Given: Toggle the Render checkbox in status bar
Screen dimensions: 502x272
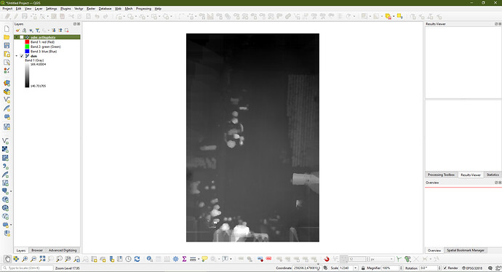Looking at the screenshot, I should click(x=445, y=268).
